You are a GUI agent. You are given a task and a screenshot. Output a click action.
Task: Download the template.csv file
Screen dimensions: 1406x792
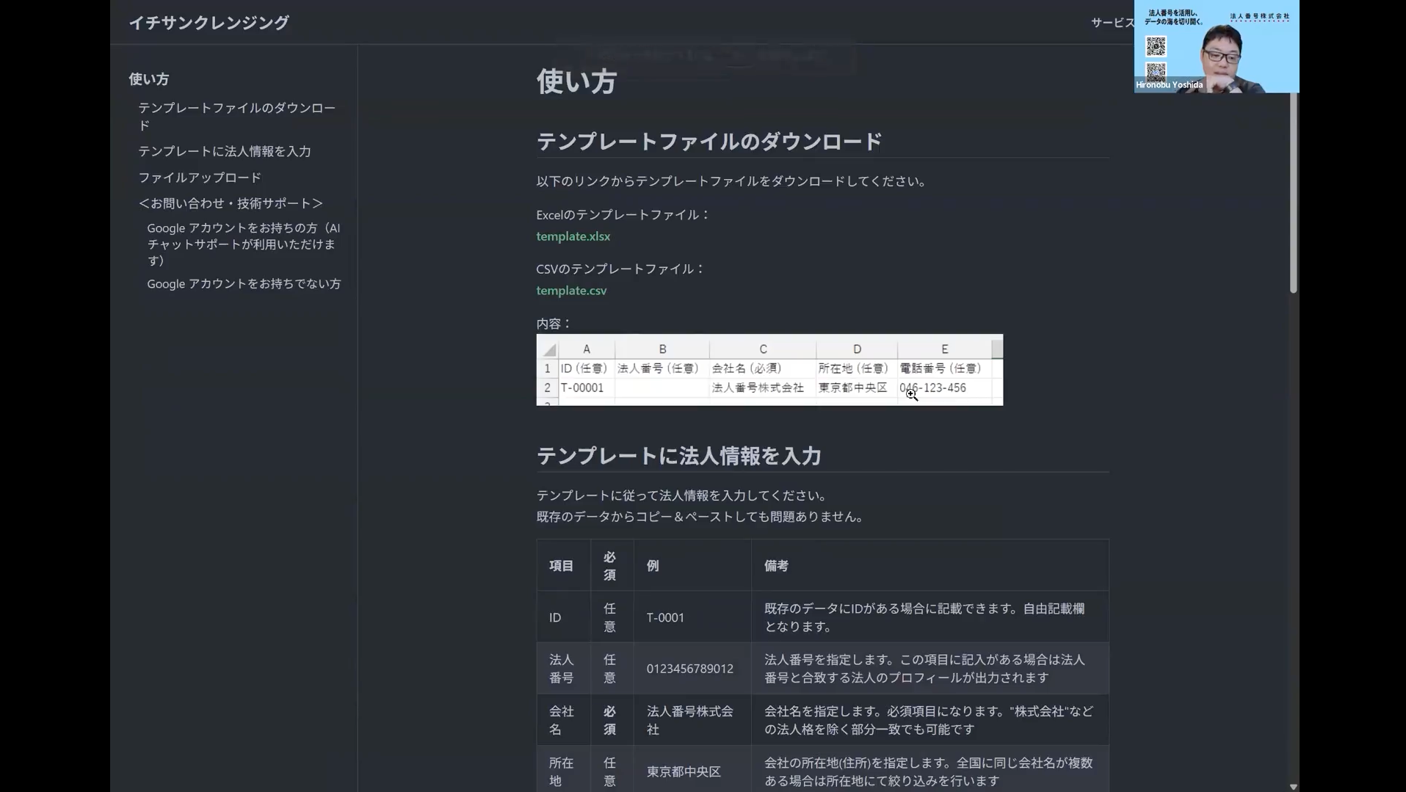coord(571,291)
